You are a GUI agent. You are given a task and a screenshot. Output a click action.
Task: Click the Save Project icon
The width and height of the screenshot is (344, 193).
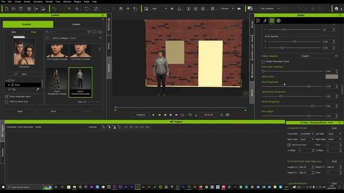20,9
